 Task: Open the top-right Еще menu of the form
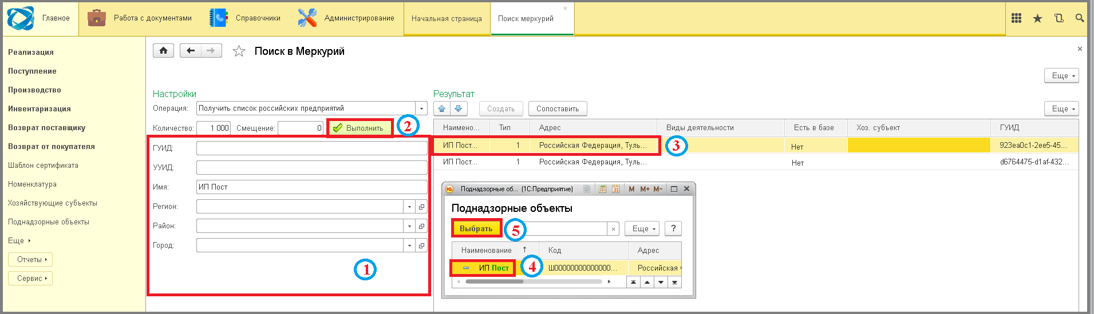click(1061, 75)
